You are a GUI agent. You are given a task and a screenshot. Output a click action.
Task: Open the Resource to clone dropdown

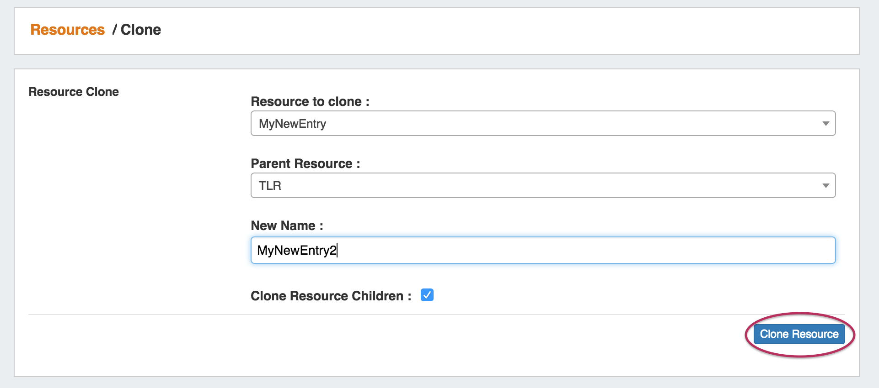542,123
